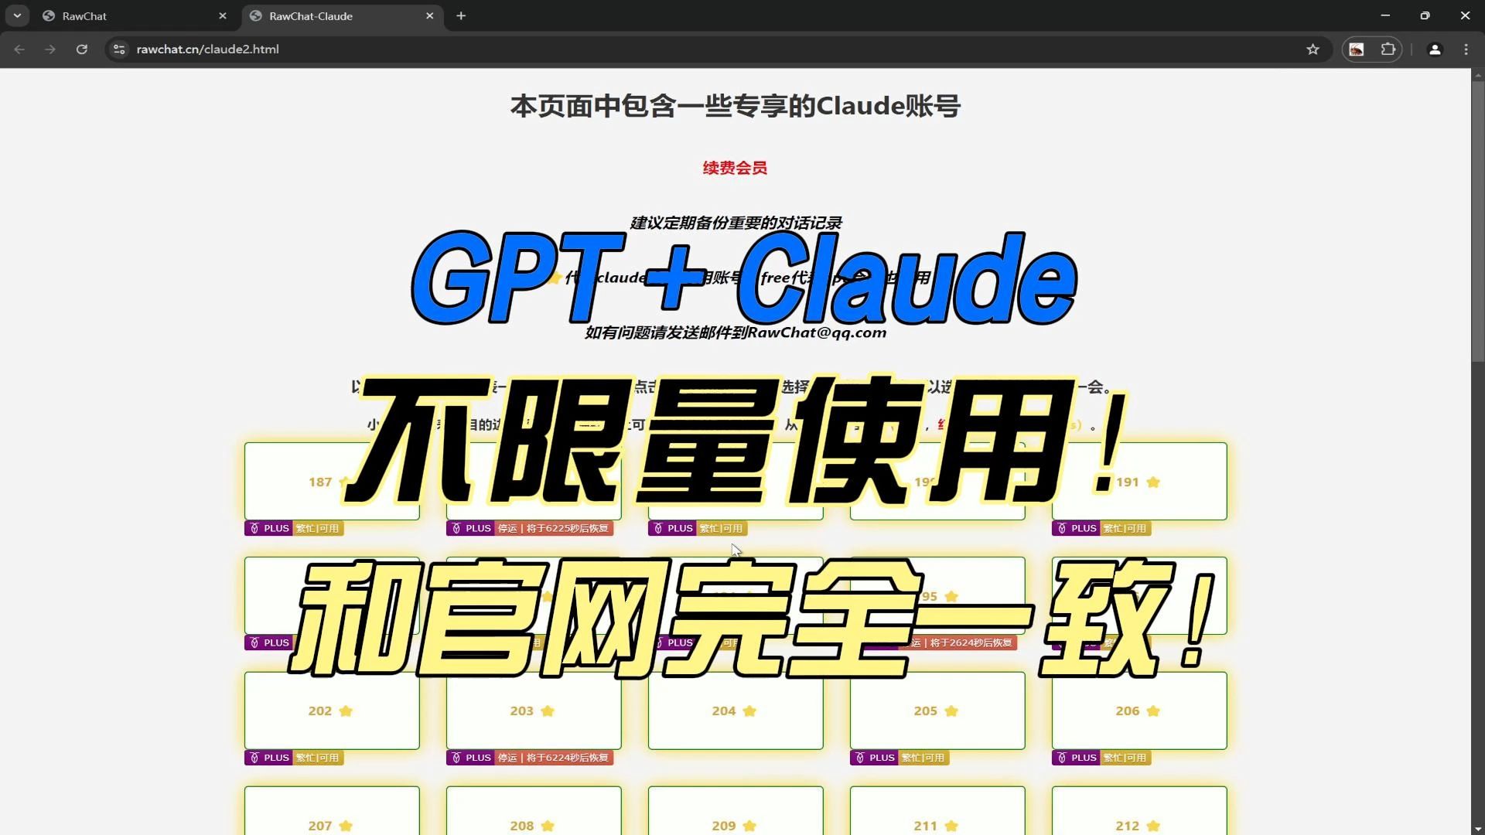Bookmark this page with the star icon

coord(1313,49)
